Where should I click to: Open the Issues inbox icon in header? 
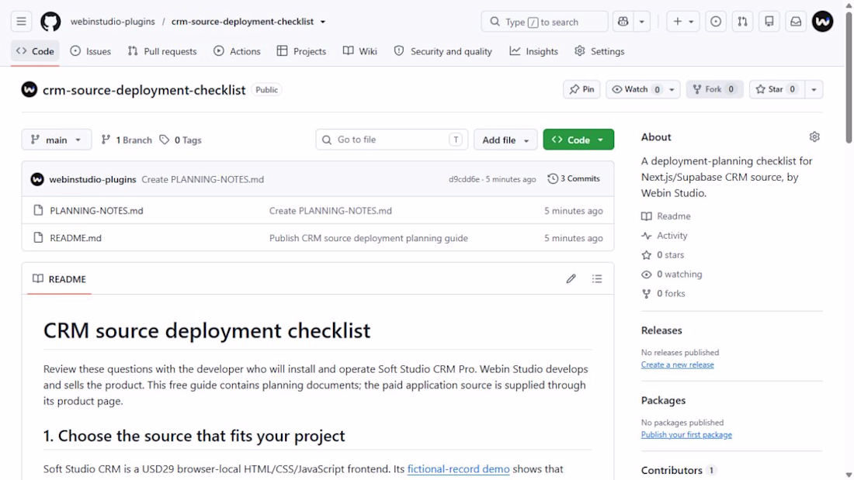point(716,22)
